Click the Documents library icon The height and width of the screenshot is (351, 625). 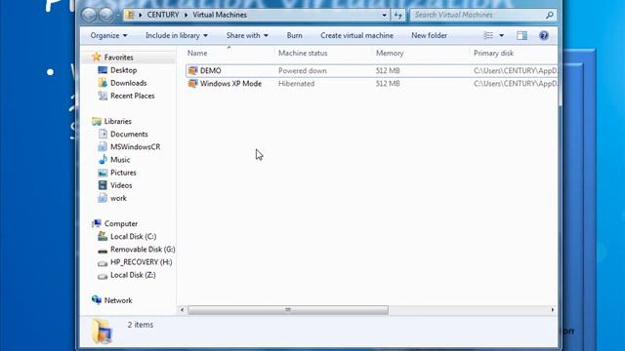click(103, 135)
